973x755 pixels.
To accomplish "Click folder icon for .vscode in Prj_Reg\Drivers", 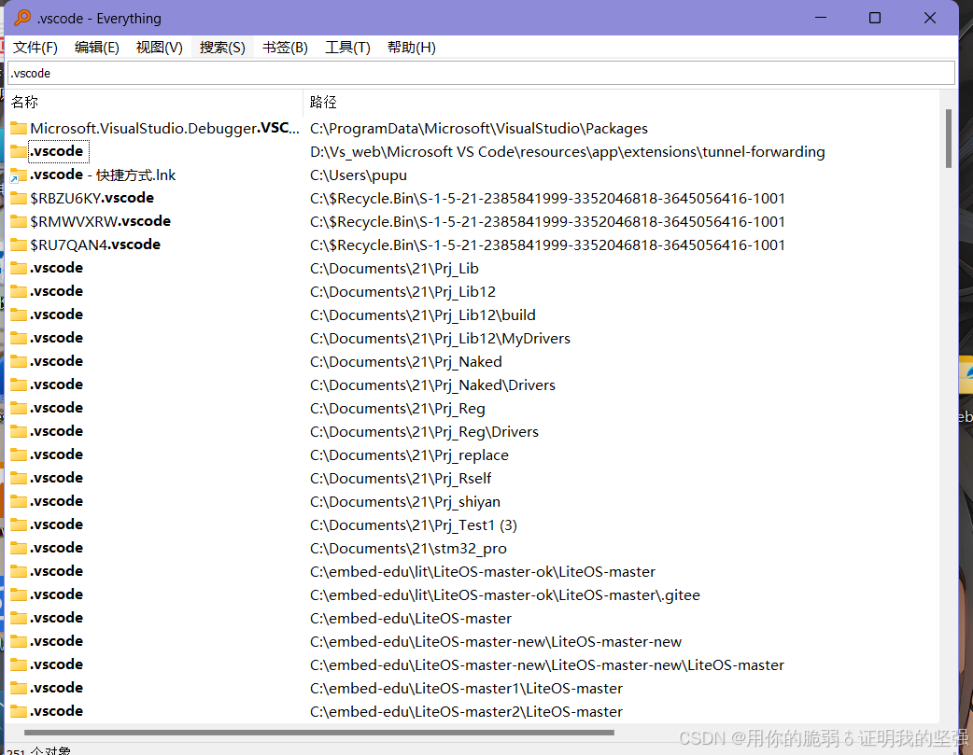I will [x=19, y=431].
